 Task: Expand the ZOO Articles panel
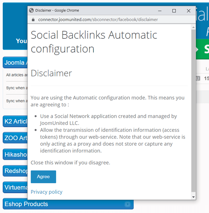[x=15, y=138]
